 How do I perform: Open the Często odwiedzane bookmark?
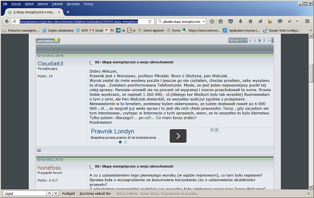[x=58, y=30]
